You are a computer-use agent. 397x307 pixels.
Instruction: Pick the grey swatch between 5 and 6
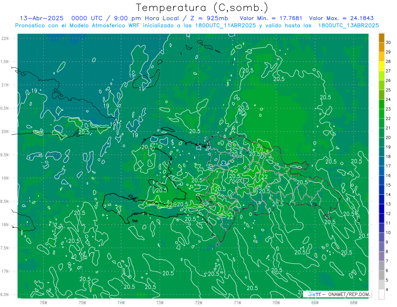coord(381,275)
